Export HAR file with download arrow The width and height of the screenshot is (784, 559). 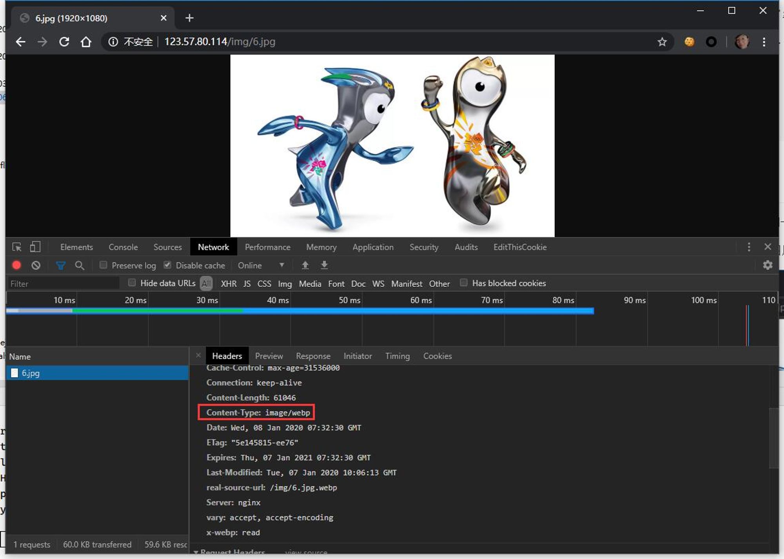click(324, 265)
